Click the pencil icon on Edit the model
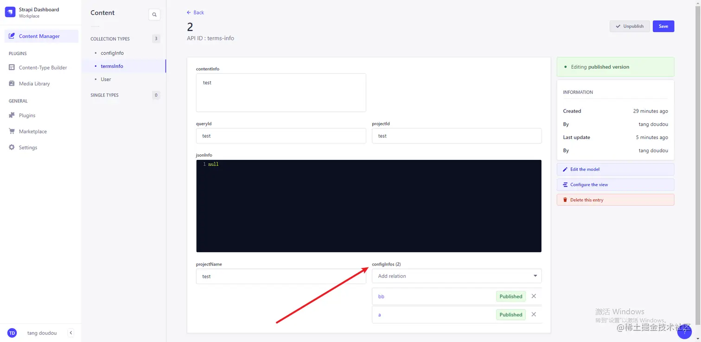701x342 pixels. (565, 170)
